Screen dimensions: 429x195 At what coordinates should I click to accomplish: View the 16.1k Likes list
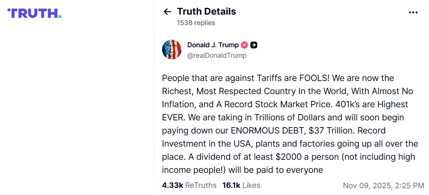(241, 185)
